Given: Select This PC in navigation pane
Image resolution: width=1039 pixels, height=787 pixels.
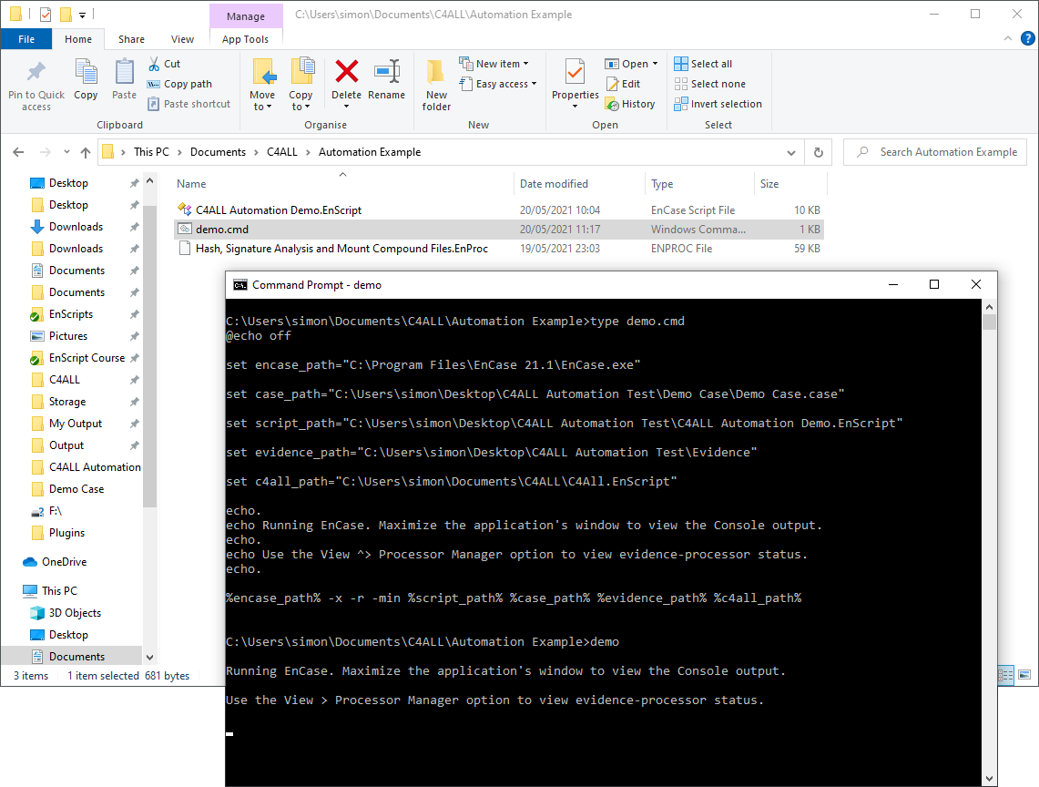Looking at the screenshot, I should 59,591.
